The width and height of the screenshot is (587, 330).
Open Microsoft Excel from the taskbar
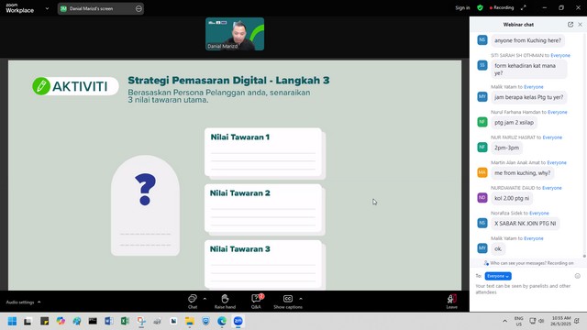coord(125,321)
